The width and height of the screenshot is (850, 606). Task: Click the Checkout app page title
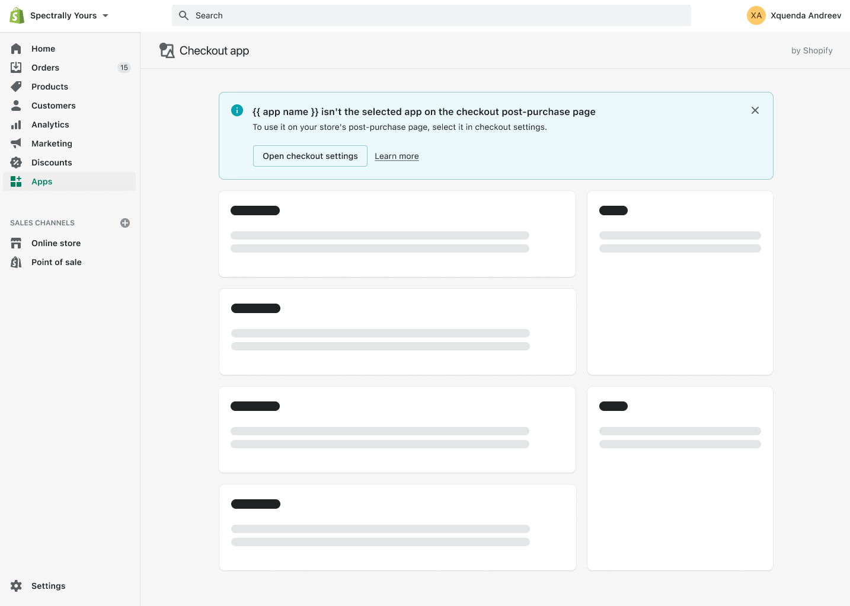[x=214, y=50]
